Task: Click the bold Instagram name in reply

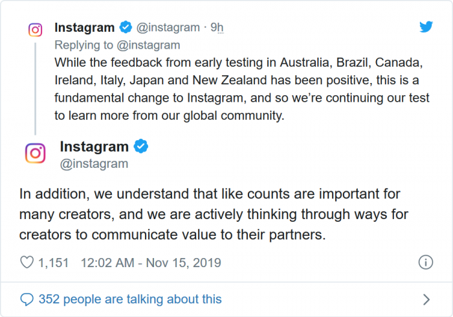Action: (x=85, y=27)
